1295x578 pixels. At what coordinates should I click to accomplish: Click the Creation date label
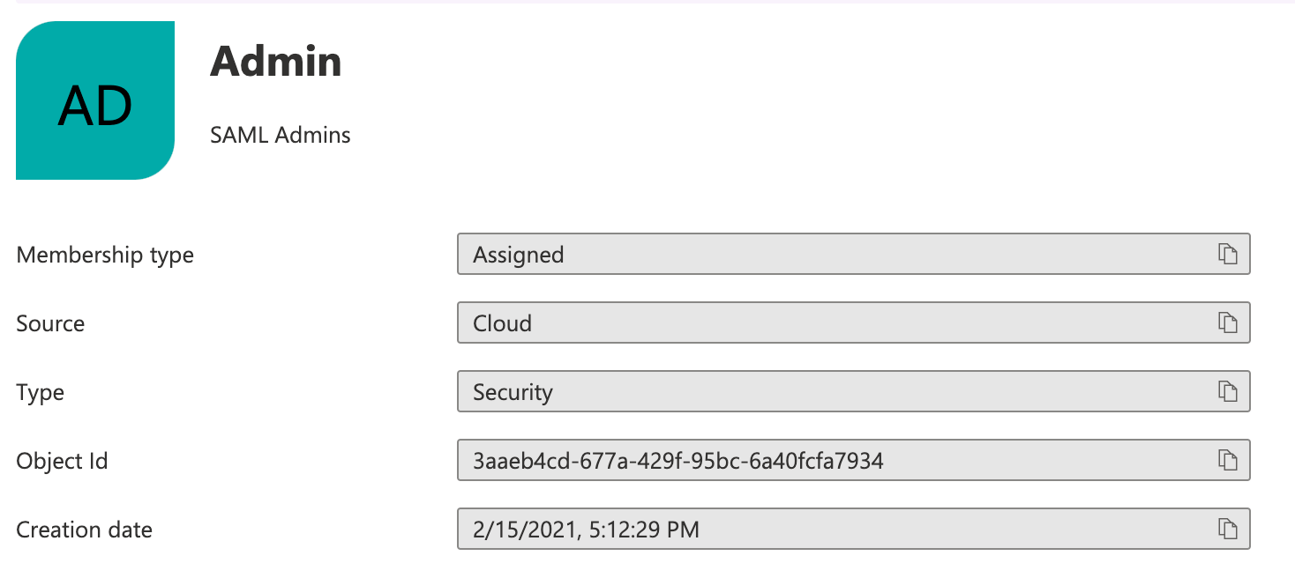tap(84, 530)
